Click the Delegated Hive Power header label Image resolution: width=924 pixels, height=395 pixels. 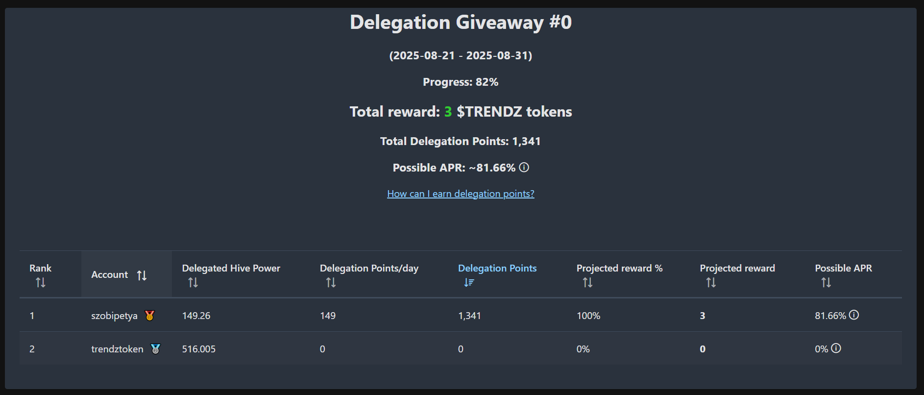click(x=231, y=269)
